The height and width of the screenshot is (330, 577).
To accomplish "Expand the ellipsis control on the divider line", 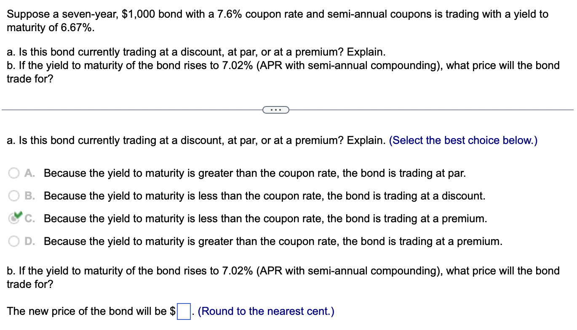I will pos(276,109).
